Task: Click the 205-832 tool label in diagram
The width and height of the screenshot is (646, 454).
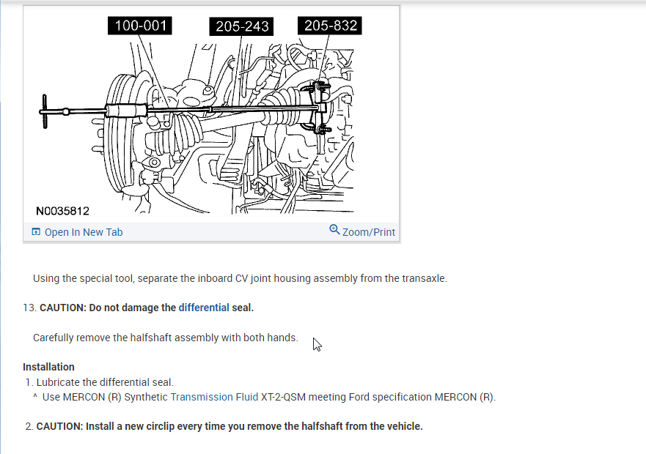Action: [330, 26]
